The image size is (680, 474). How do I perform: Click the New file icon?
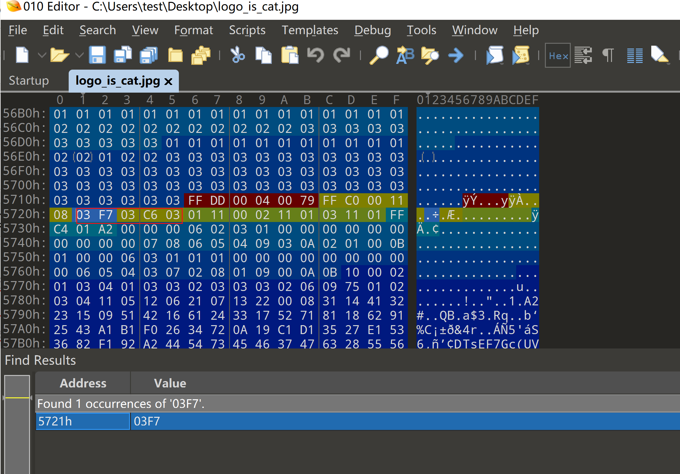pos(22,55)
